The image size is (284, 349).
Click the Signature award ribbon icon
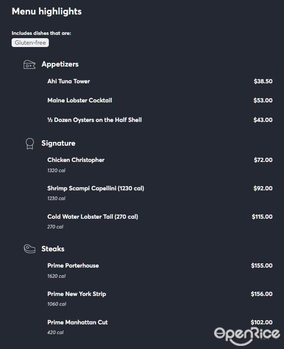coord(29,143)
